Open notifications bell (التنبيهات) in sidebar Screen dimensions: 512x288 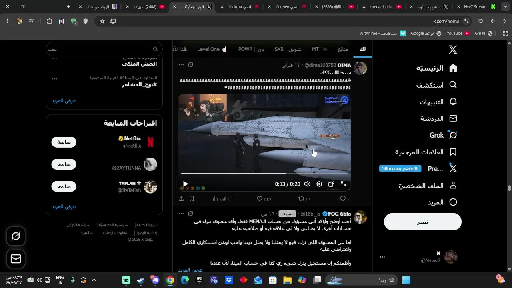pyautogui.click(x=438, y=102)
